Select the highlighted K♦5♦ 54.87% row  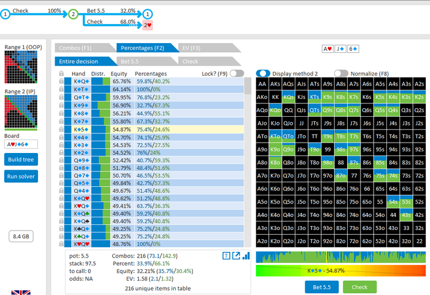[154, 129]
